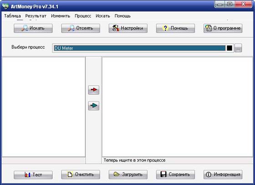Image resolution: width=255 pixels, height=185 pixels.
Task: Open the Процесс menu
Action: 83,16
